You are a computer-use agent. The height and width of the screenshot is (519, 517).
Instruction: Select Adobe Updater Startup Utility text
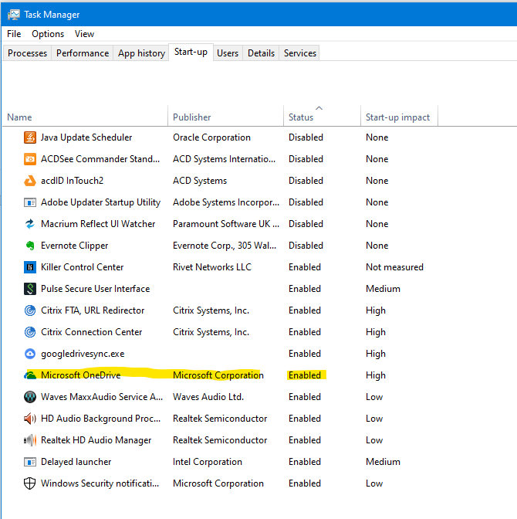[100, 202]
